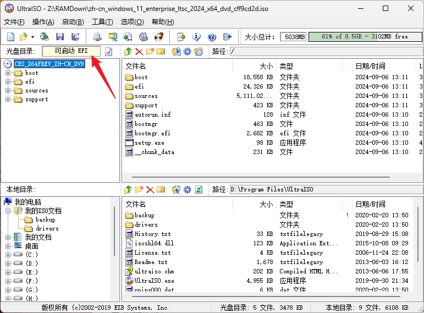Viewport: 424px width, 313px height.
Task: Select isoshl64.dll in local file list
Action: point(154,243)
